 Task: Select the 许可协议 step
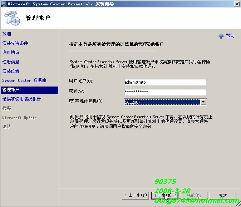tap(11, 53)
